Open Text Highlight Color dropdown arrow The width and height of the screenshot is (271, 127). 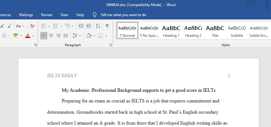pyautogui.click(x=21, y=36)
